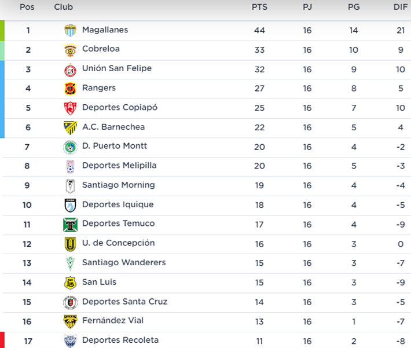Click the Magallanes club crest icon
This screenshot has width=411, height=348.
tap(70, 31)
